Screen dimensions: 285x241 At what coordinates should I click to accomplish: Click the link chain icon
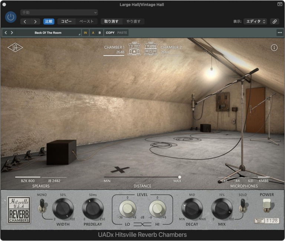(275, 22)
